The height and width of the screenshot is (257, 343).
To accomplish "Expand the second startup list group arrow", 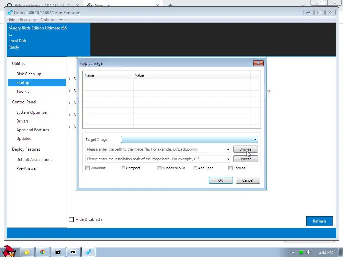I will click(x=70, y=91).
